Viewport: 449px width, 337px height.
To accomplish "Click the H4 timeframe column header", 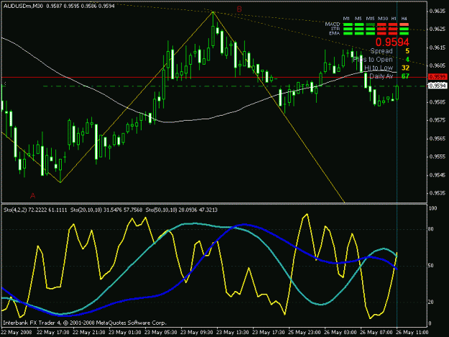I will click(x=404, y=19).
